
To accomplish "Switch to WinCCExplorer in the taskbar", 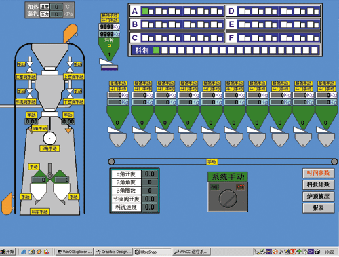I will [x=74, y=252].
